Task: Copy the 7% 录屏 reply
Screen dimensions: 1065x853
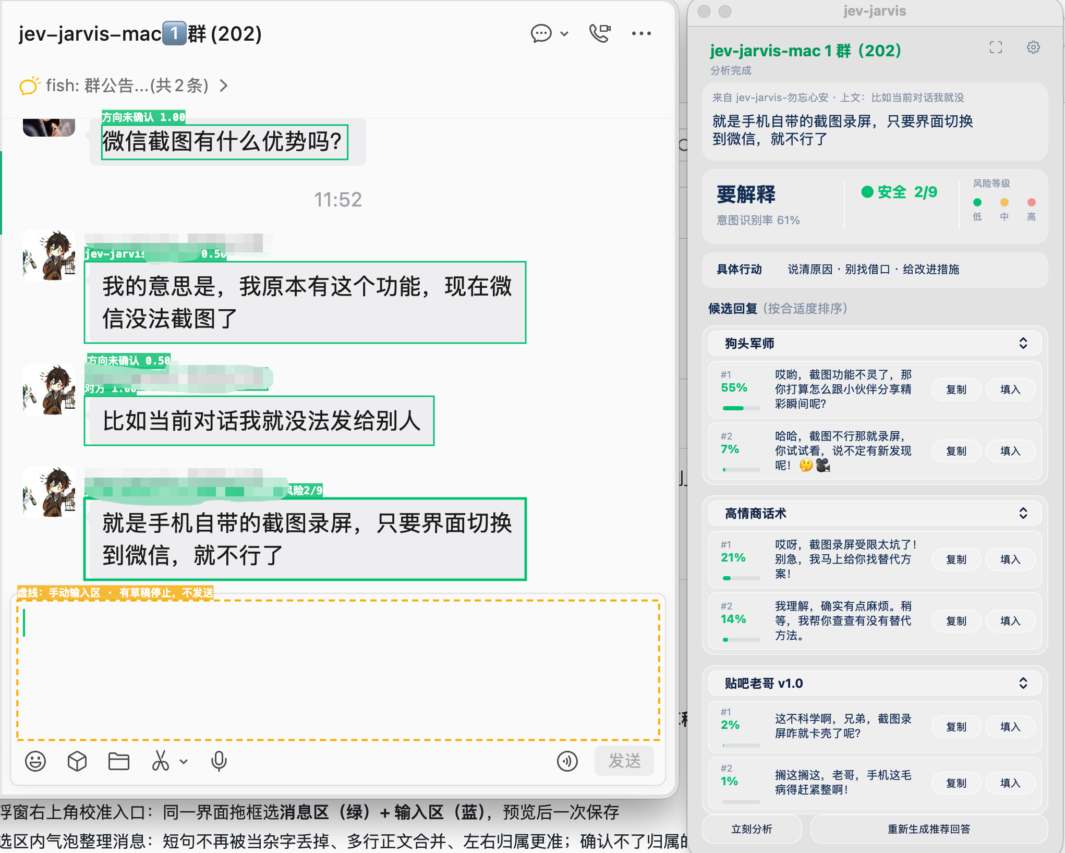Action: (956, 451)
